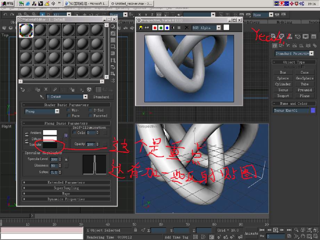Click Make Material Copy icon
Screen dimensions: 320x240
pyautogui.click(x=55, y=90)
